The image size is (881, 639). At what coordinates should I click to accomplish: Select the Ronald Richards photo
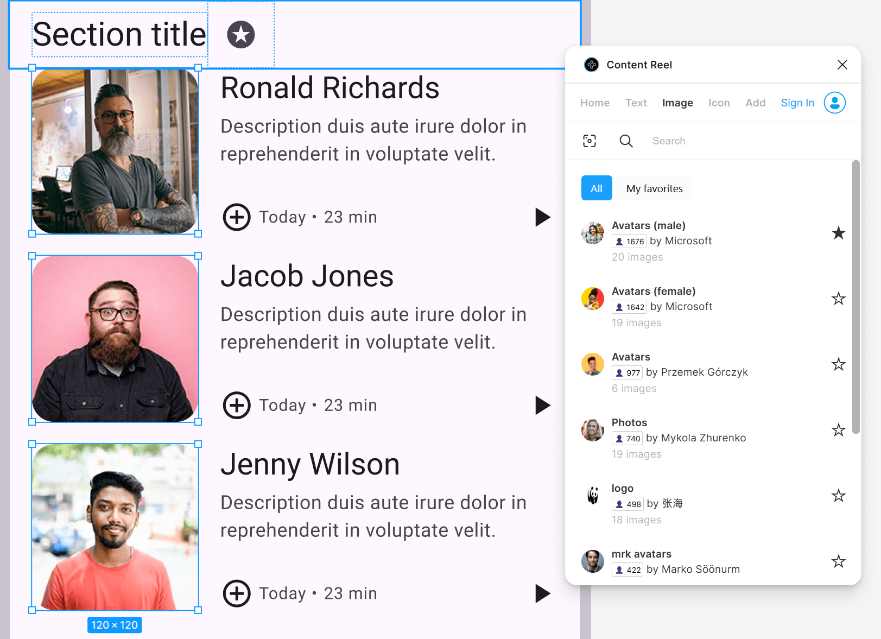(115, 151)
